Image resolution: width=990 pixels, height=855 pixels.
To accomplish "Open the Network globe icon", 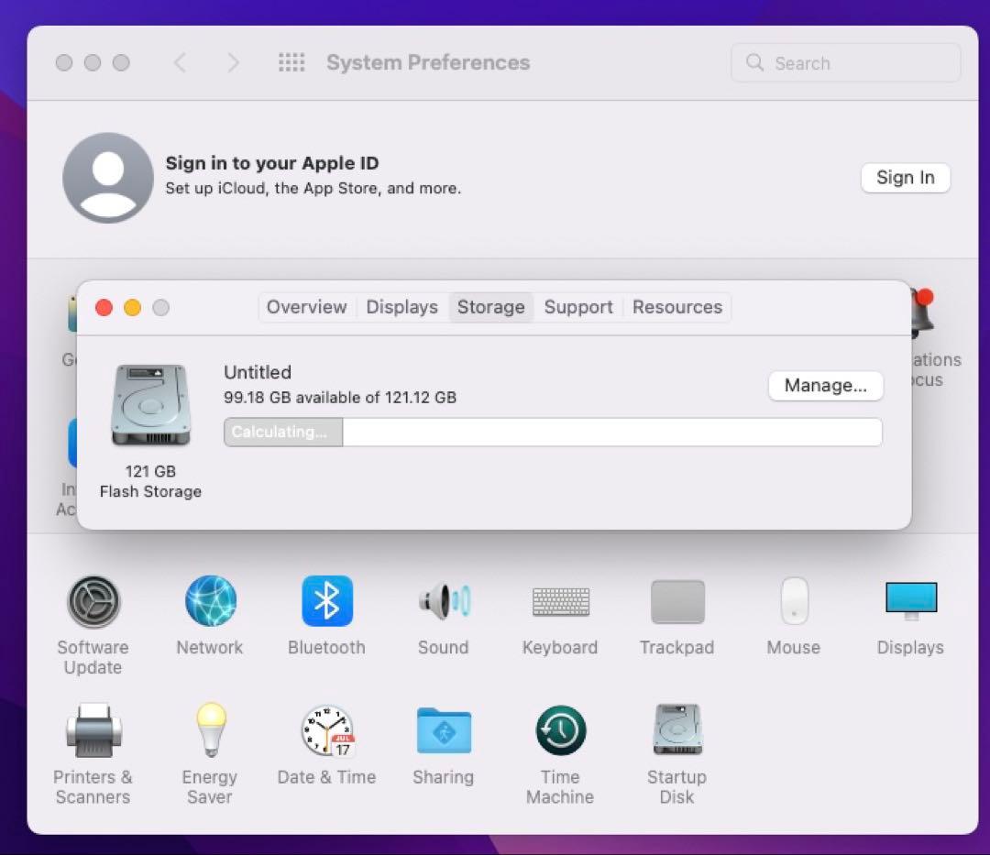I will coord(210,602).
